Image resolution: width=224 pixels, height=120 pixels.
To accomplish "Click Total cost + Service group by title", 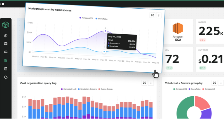I will point(184,83).
